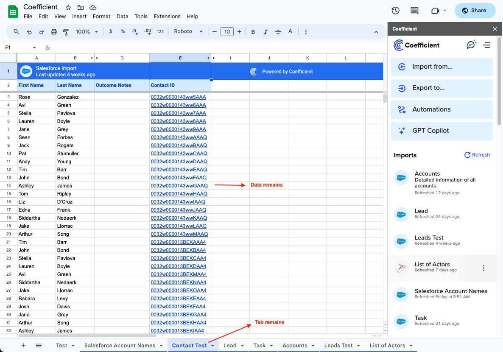The image size is (503, 352).
Task: Open the Insert menu
Action: point(79,17)
